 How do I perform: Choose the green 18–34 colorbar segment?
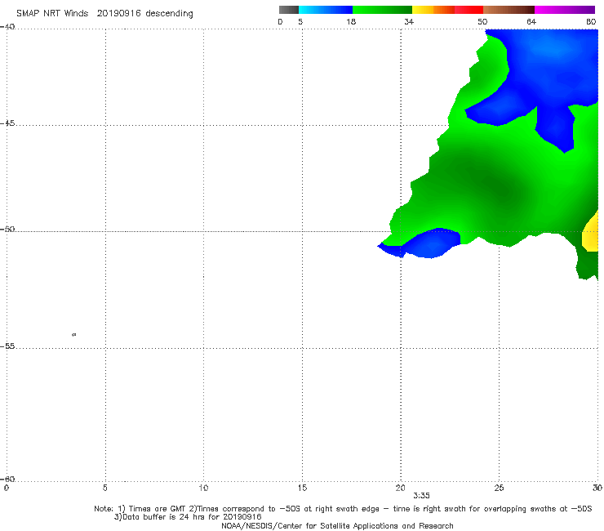pyautogui.click(x=382, y=10)
